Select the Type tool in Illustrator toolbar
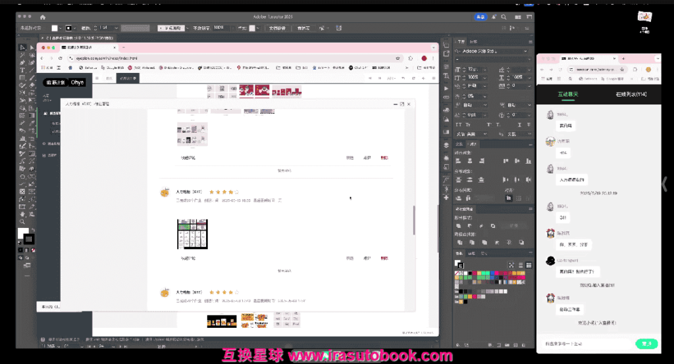 coord(22,70)
